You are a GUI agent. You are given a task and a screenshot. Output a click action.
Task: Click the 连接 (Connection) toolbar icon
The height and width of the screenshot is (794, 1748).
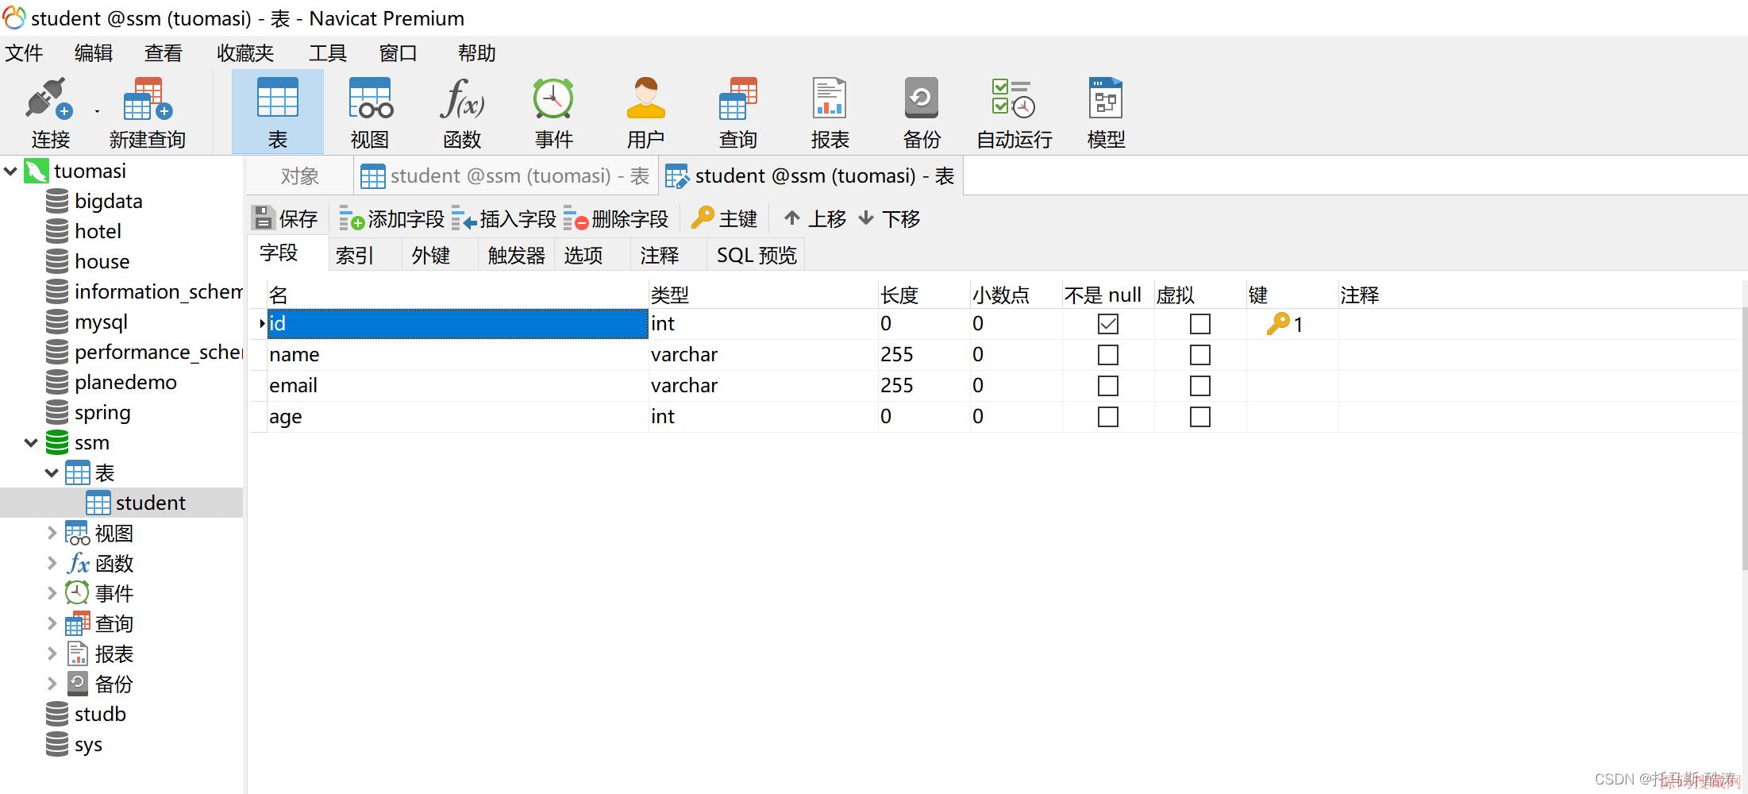pos(50,113)
